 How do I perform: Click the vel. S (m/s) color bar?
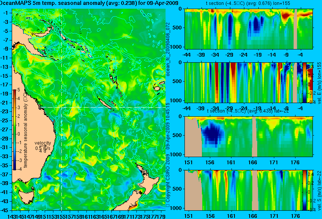(x=304, y=190)
